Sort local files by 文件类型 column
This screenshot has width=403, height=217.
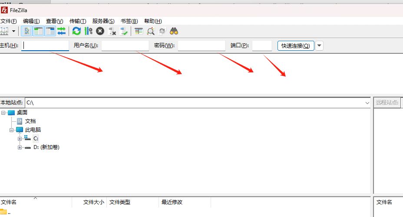132,202
